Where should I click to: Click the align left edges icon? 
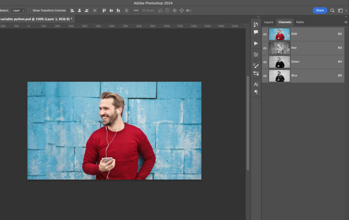tap(72, 10)
